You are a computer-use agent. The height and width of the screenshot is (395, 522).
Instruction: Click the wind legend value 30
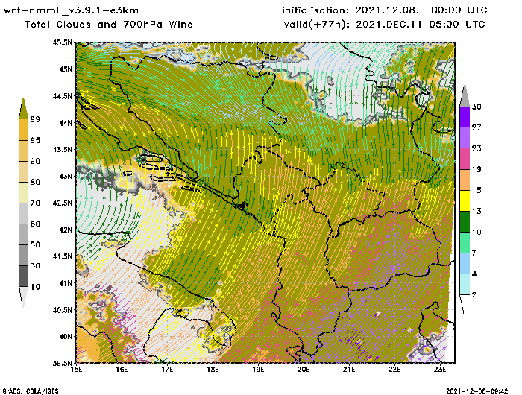(477, 107)
